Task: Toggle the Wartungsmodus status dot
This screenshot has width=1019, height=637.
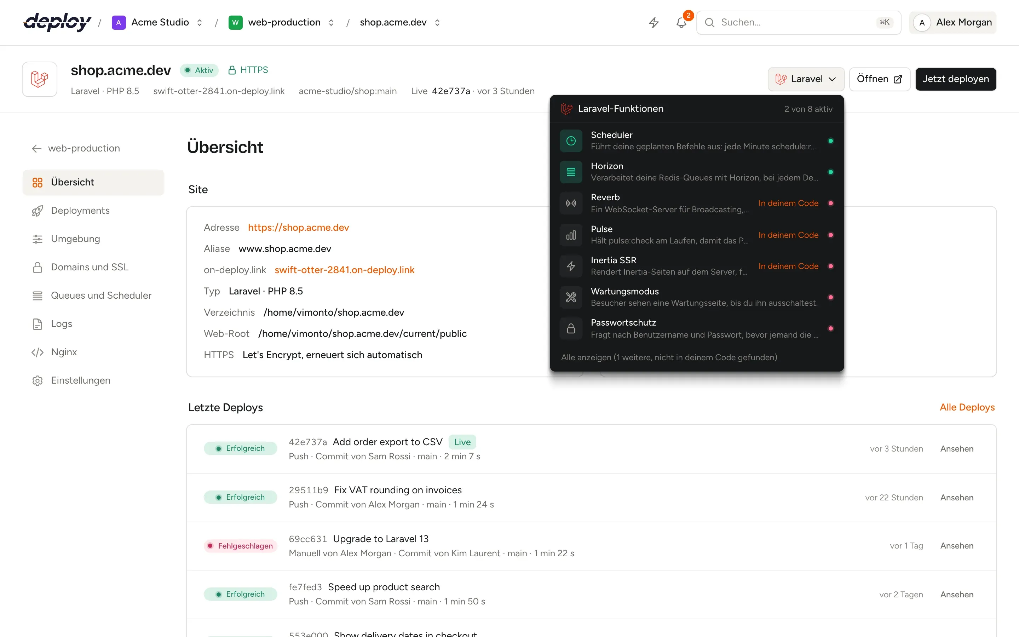Action: (831, 297)
